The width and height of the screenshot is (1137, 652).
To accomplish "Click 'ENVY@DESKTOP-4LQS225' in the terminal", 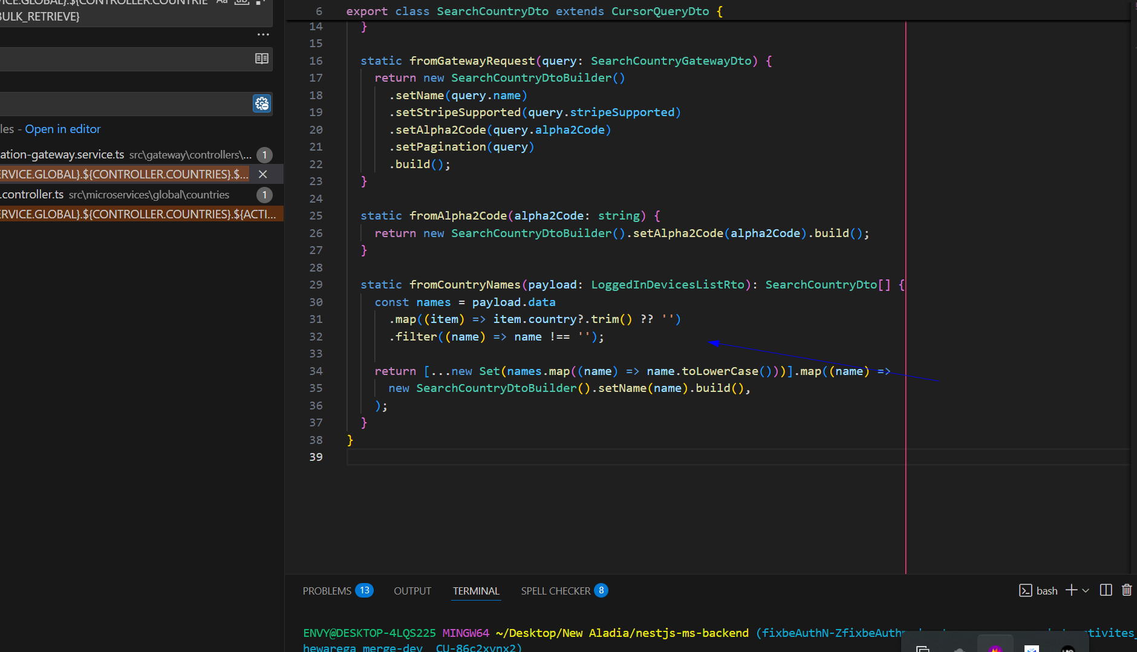I will (369, 633).
